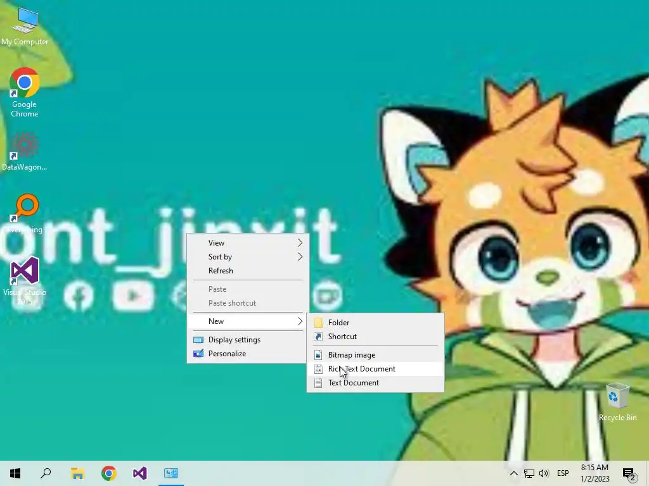The image size is (649, 486).
Task: Open Display settings from the context menu
Action: pyautogui.click(x=248, y=340)
